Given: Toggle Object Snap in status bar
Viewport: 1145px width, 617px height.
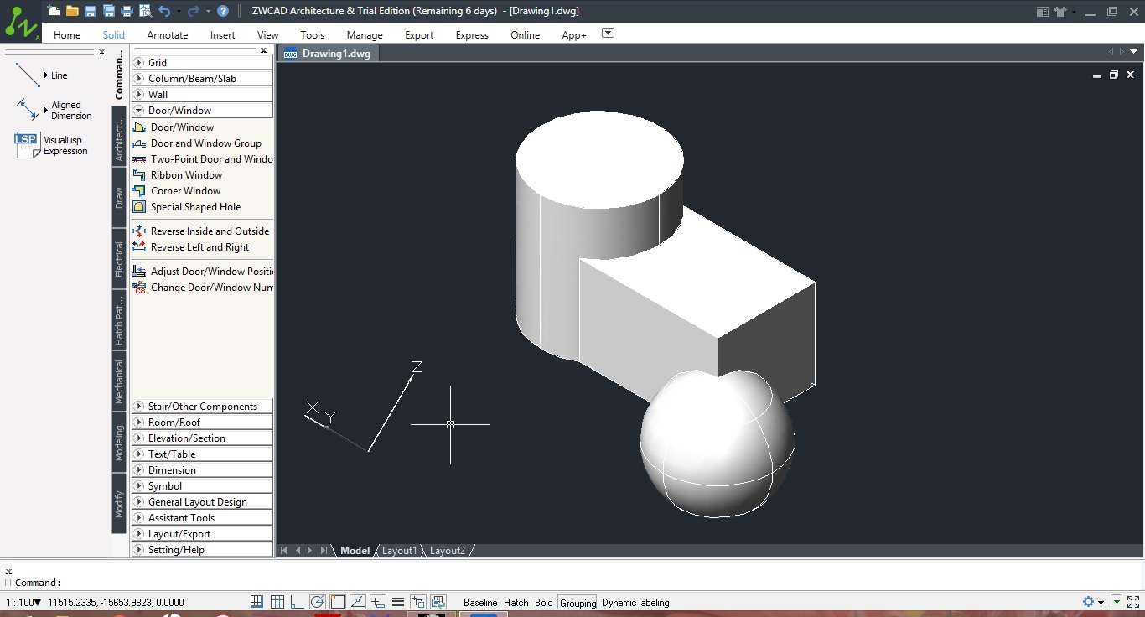Looking at the screenshot, I should 337,602.
